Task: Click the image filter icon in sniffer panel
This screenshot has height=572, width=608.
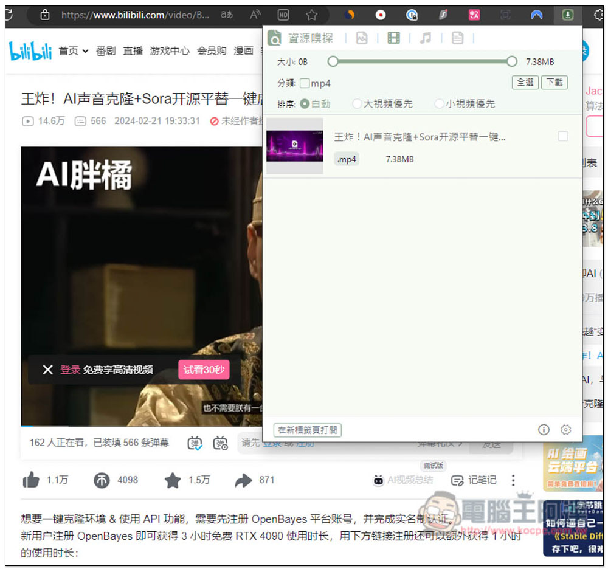Action: point(362,38)
